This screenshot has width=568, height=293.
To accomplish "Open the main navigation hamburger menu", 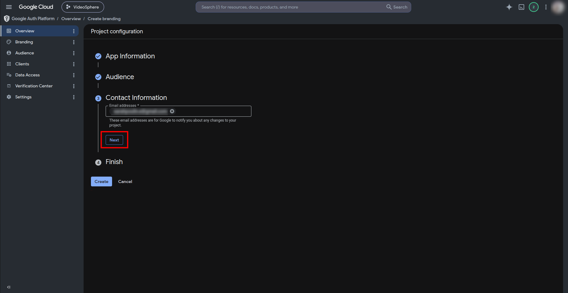I will pos(9,7).
